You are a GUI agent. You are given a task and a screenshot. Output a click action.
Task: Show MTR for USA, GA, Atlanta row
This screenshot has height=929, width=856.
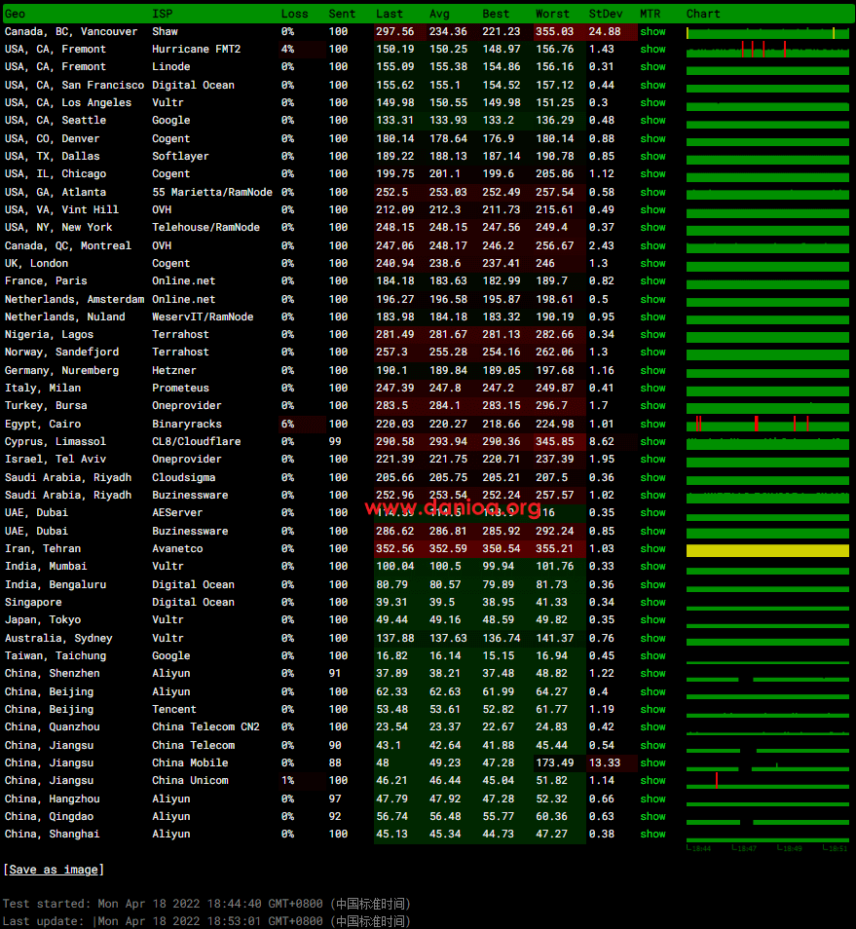pos(652,192)
